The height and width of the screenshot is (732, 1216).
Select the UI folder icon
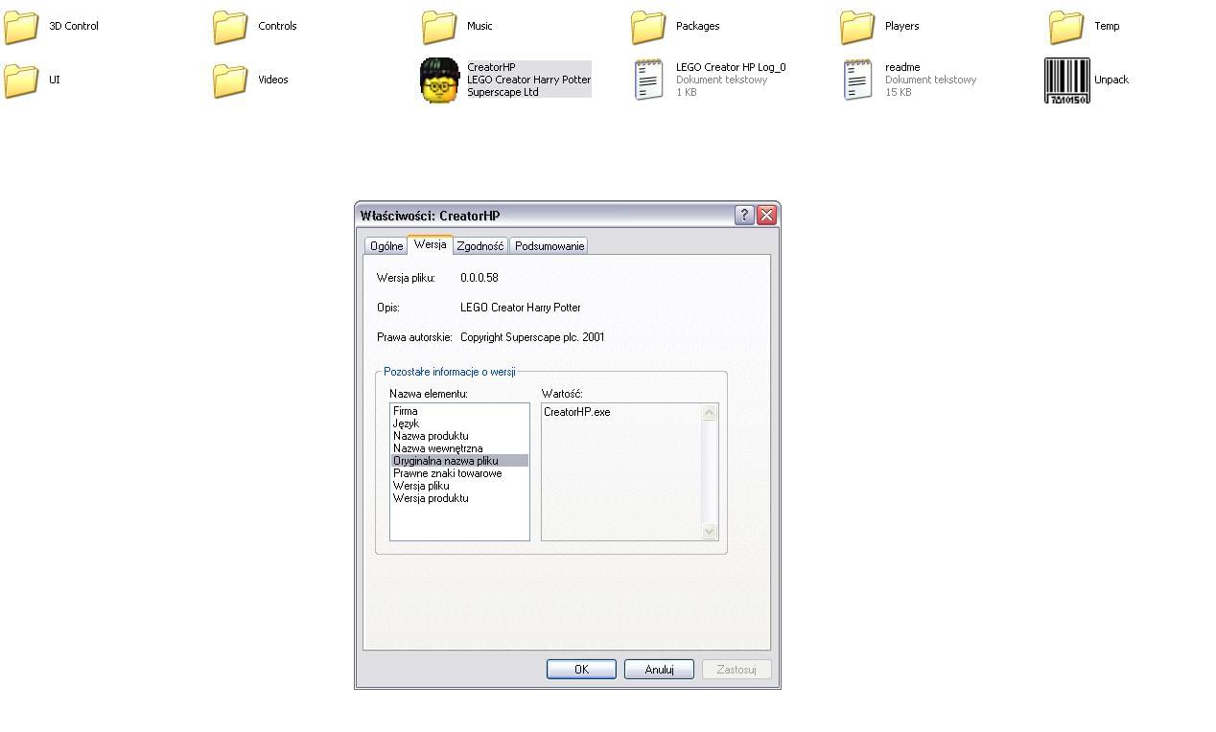[21, 80]
